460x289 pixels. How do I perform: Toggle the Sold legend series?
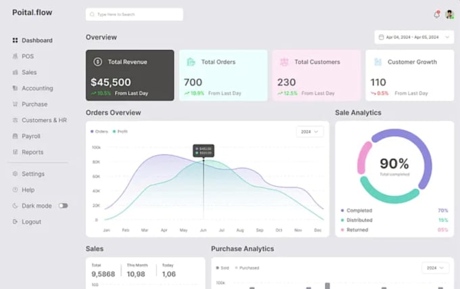pos(223,268)
